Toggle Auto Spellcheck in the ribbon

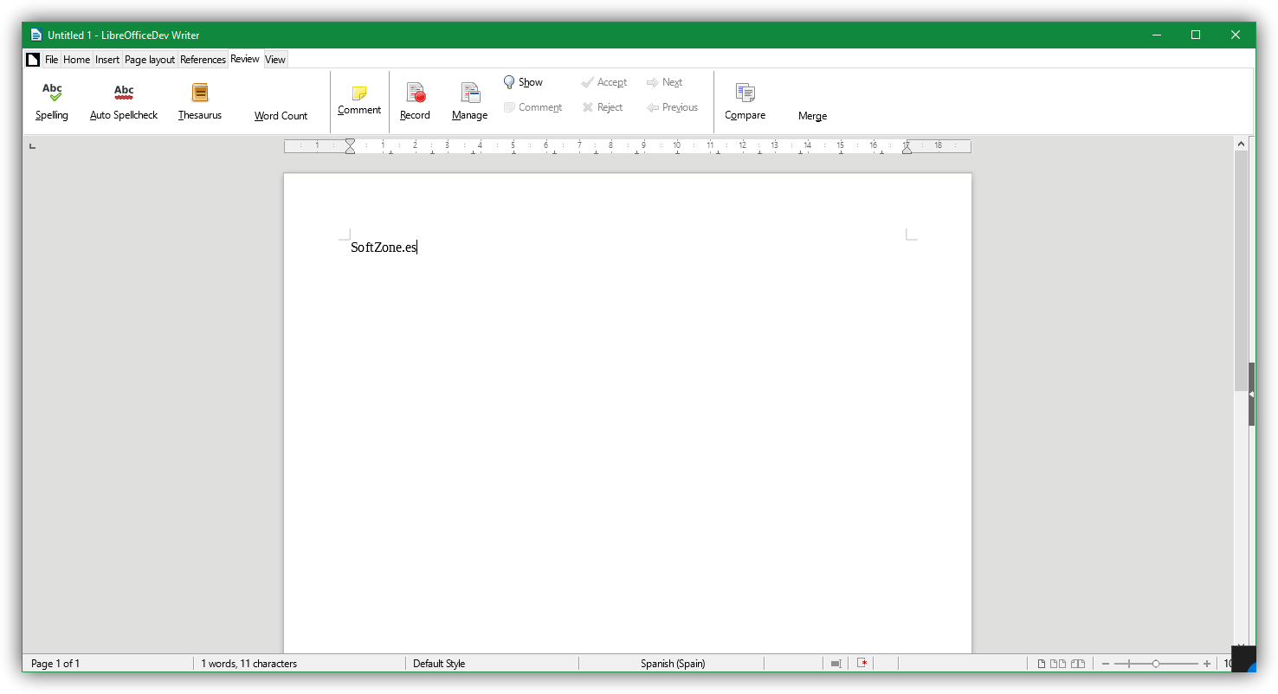pos(124,101)
